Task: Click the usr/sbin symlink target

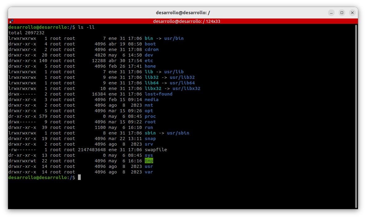Action: point(178,133)
